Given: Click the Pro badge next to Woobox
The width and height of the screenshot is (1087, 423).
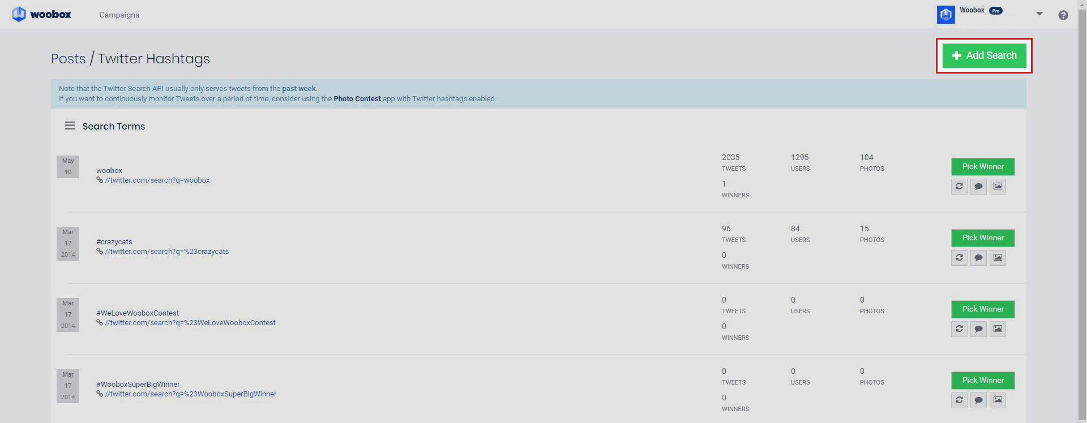Looking at the screenshot, I should (996, 11).
